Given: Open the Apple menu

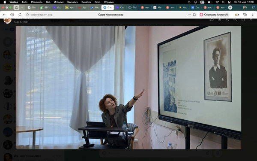Looking at the screenshot, I should coord(5,2).
